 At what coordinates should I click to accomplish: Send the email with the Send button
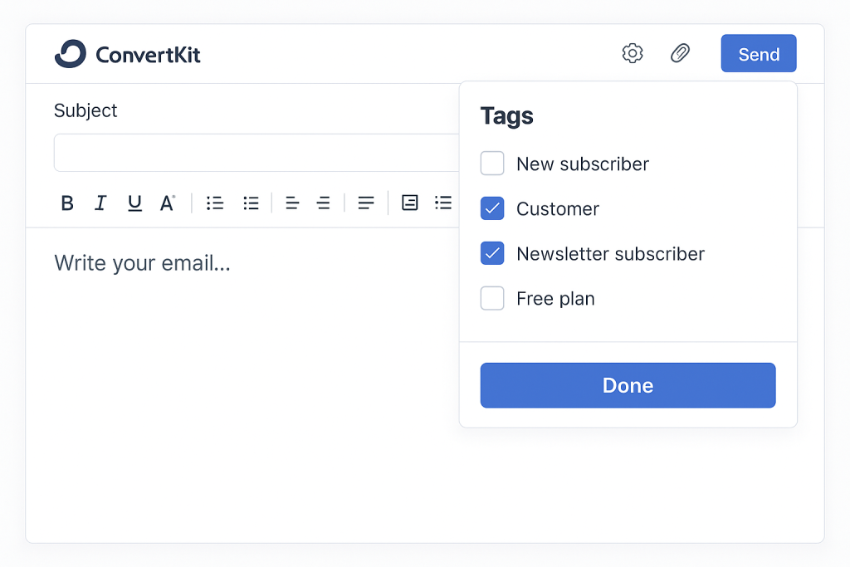(759, 54)
